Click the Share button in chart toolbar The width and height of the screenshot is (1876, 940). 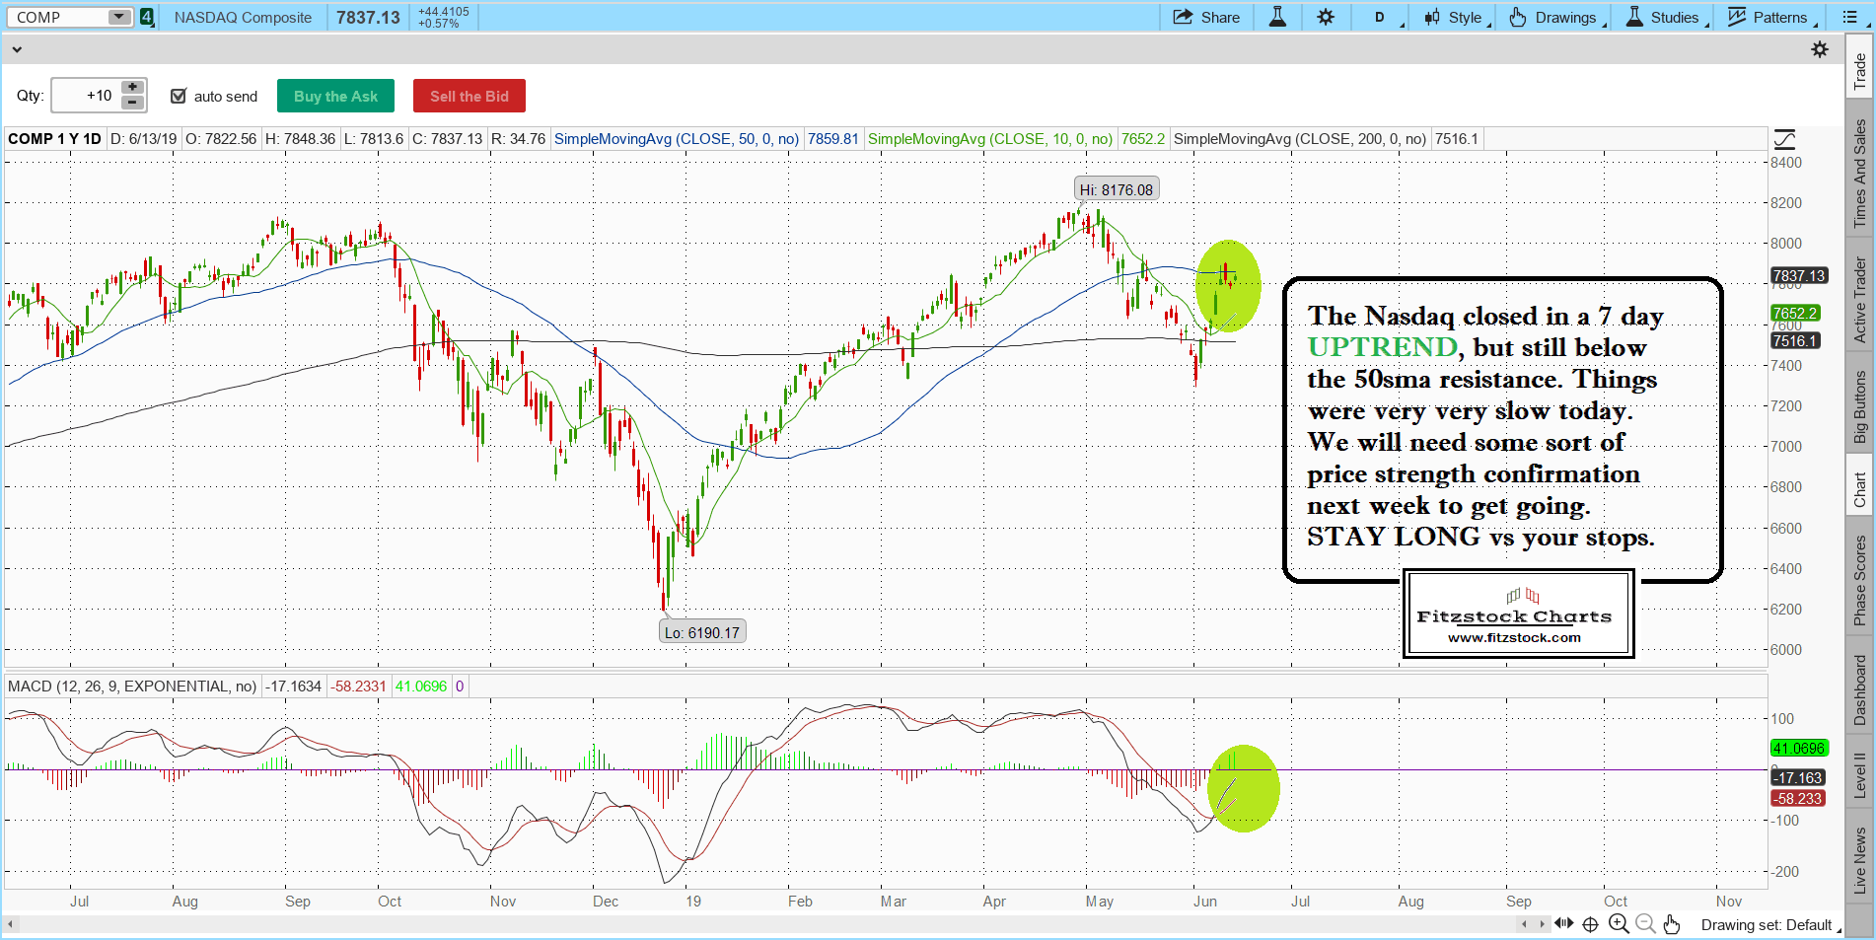[1205, 17]
